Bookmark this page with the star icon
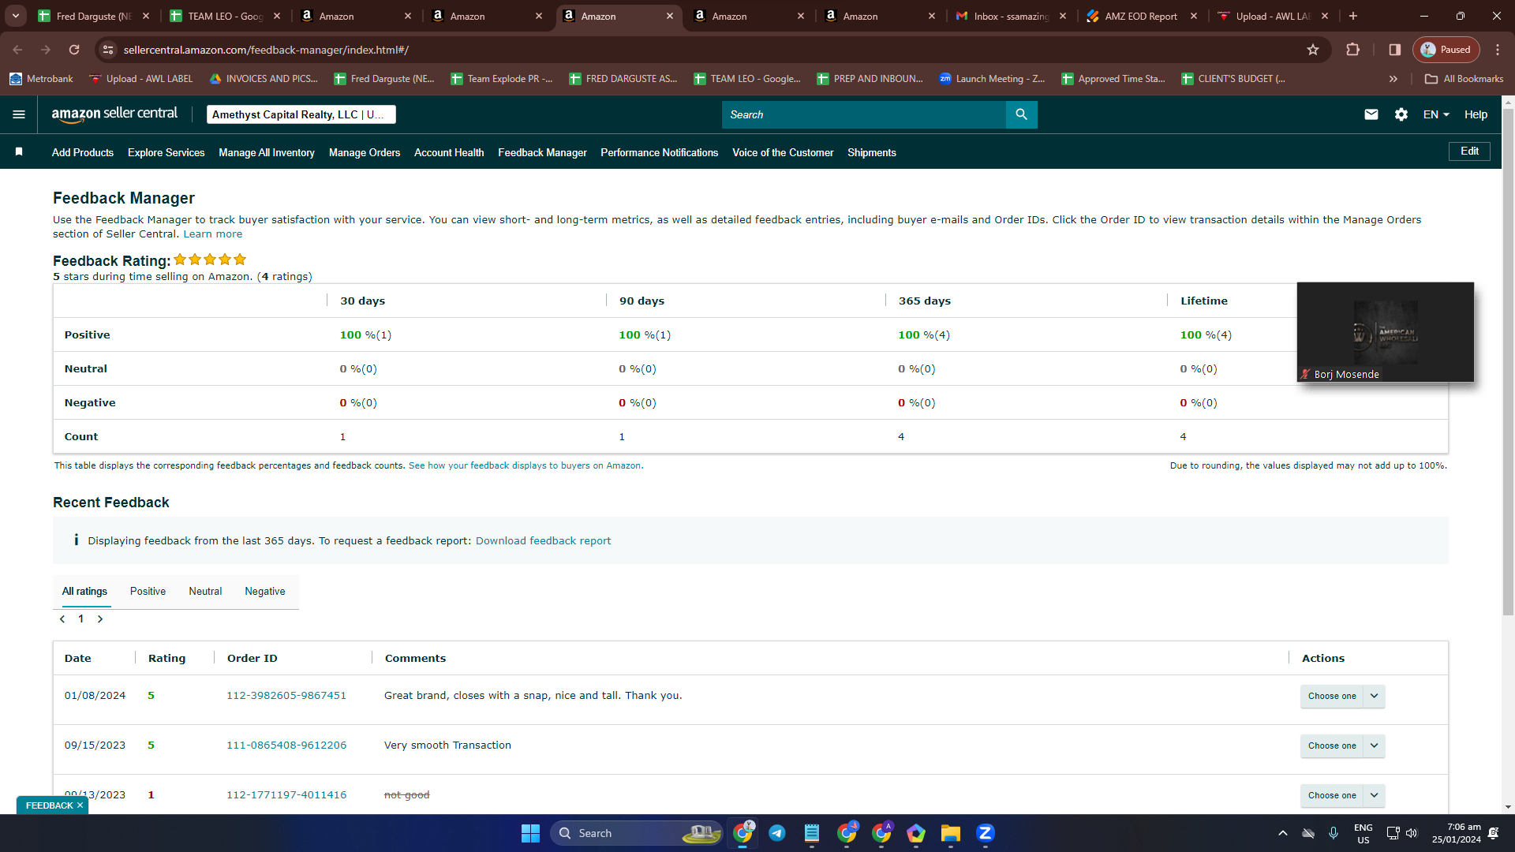The width and height of the screenshot is (1515, 852). tap(1313, 50)
